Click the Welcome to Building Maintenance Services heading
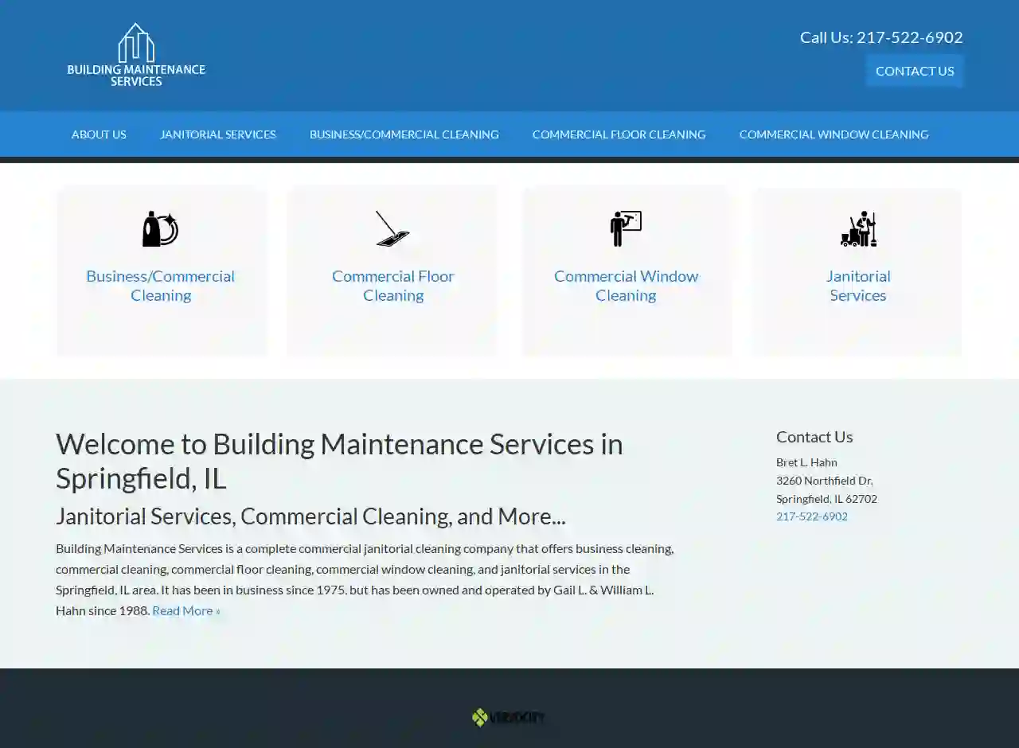1019x748 pixels. (x=339, y=462)
